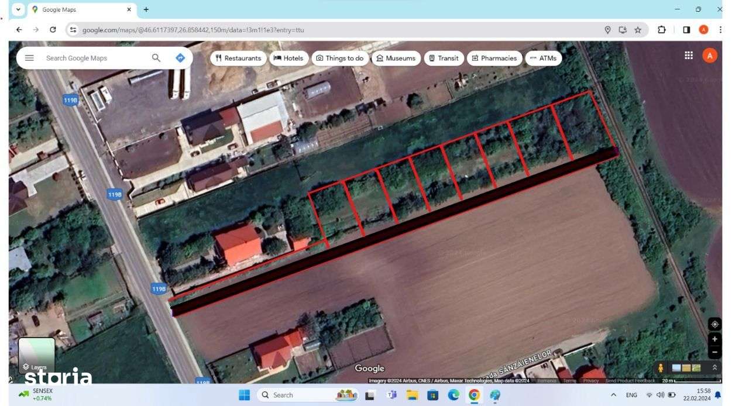
Task: Open the notifications bell
Action: pos(718,395)
